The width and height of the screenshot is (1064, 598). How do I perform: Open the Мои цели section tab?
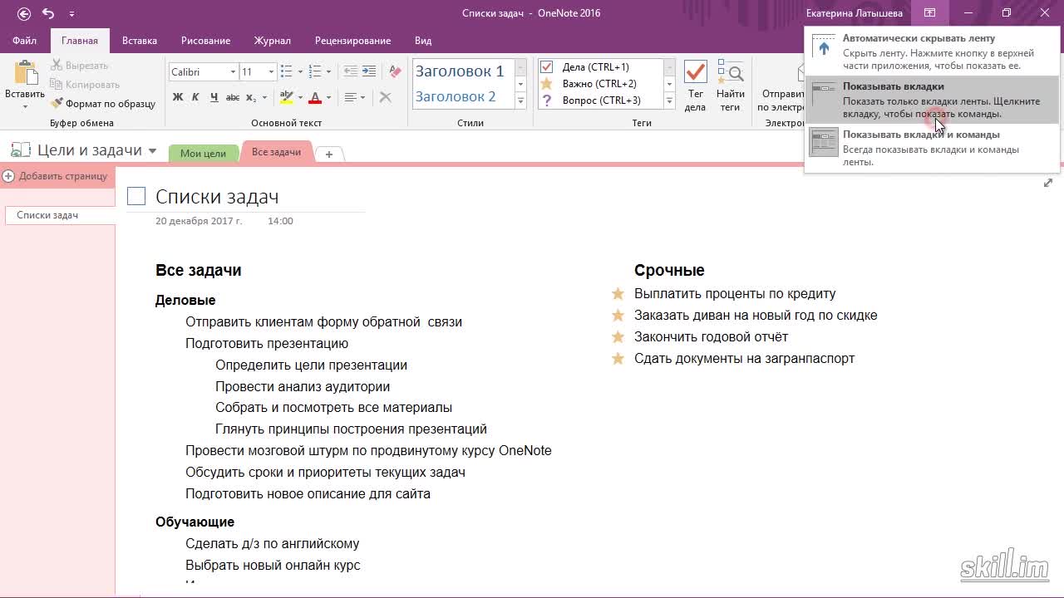(203, 153)
